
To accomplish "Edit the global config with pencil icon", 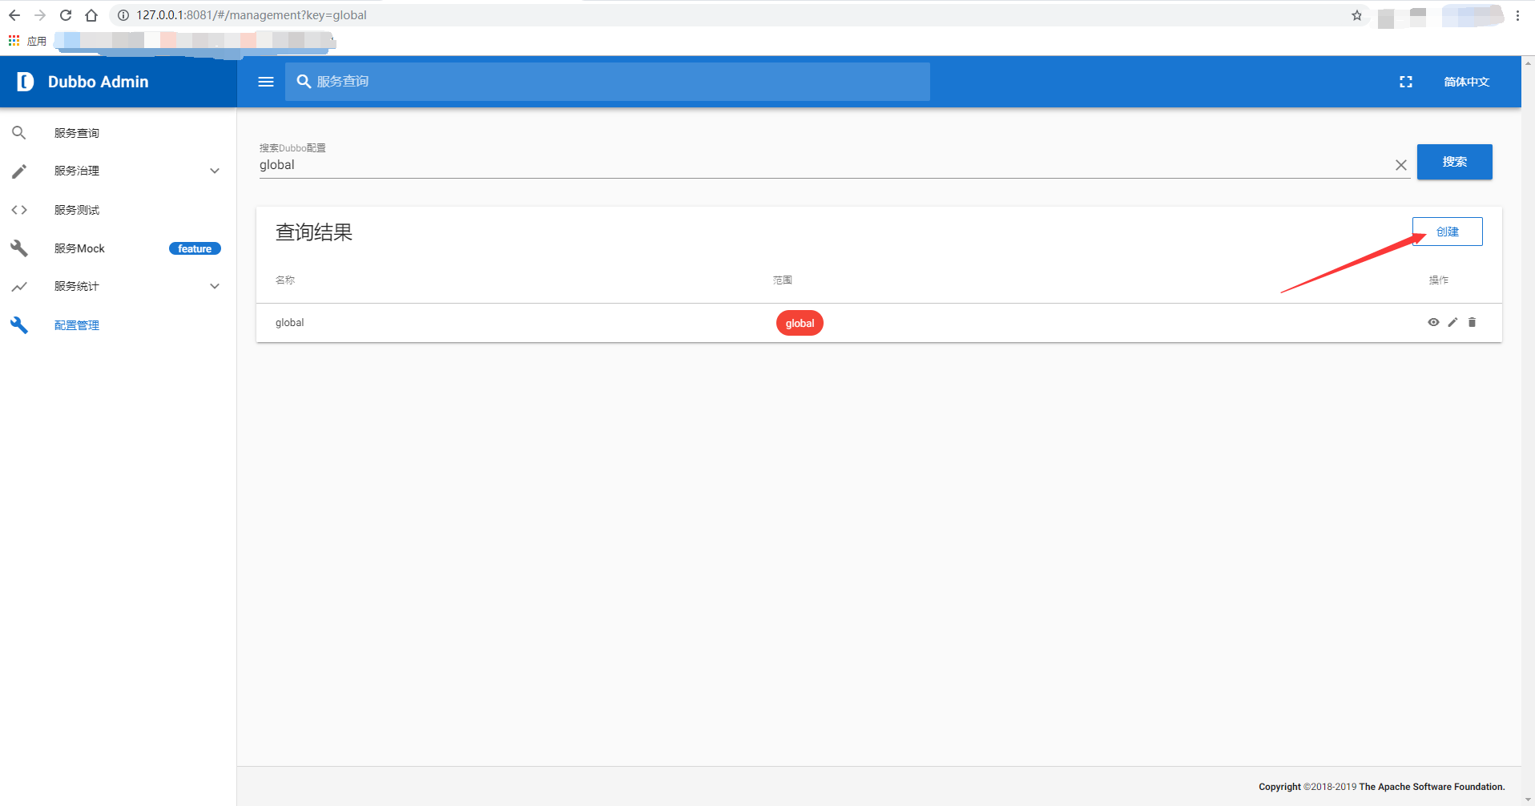I will (x=1452, y=322).
